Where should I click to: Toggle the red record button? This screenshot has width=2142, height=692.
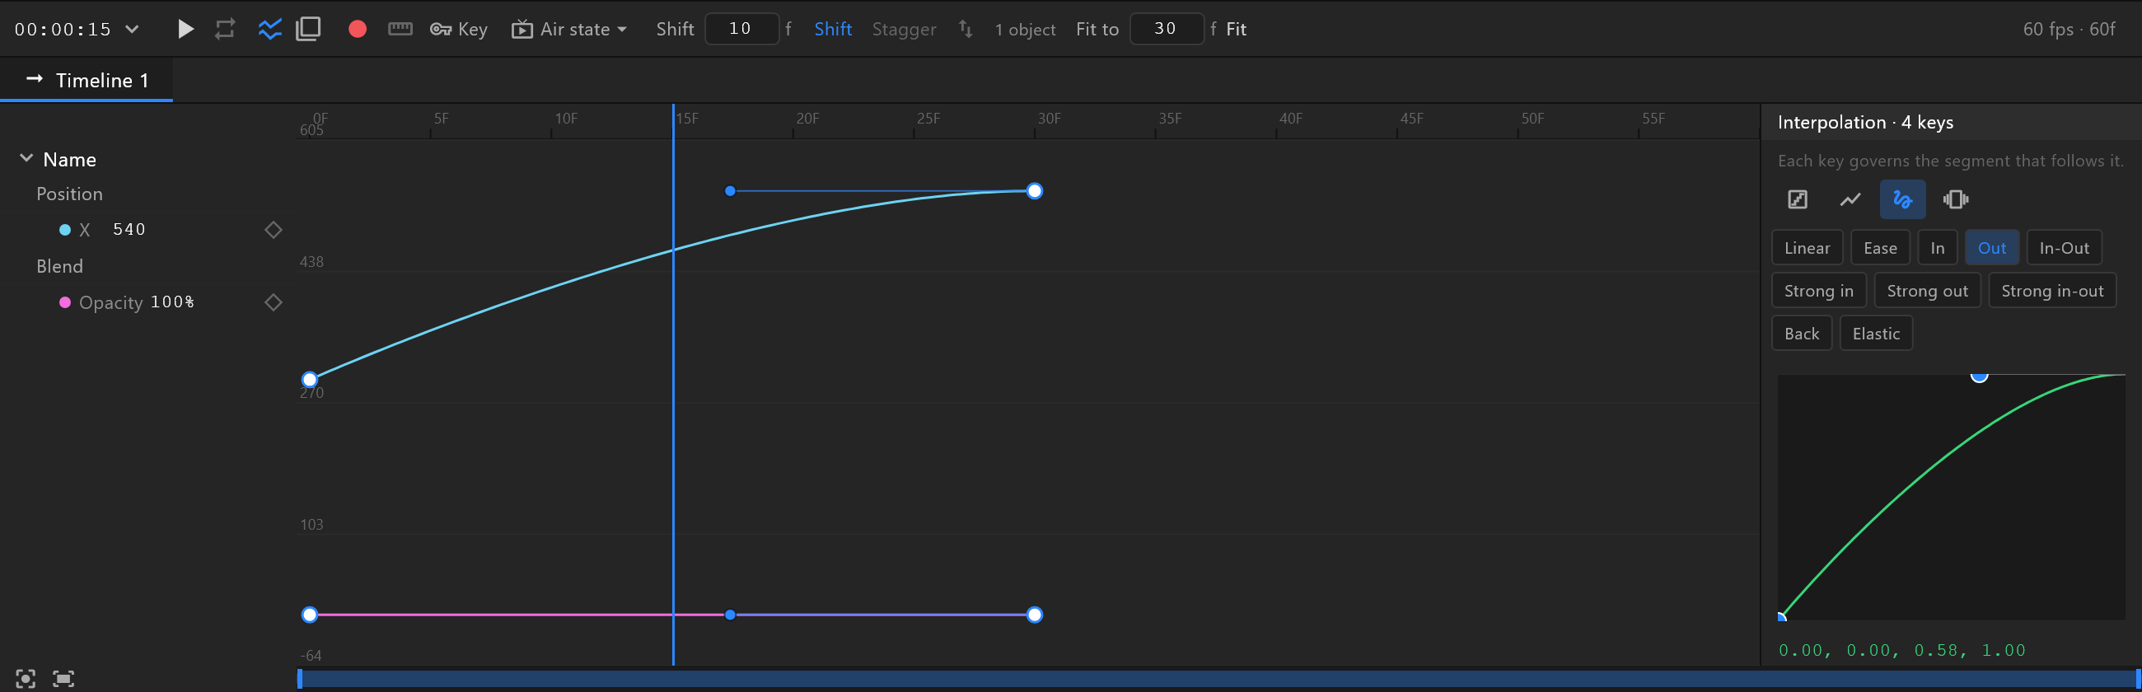point(358,29)
